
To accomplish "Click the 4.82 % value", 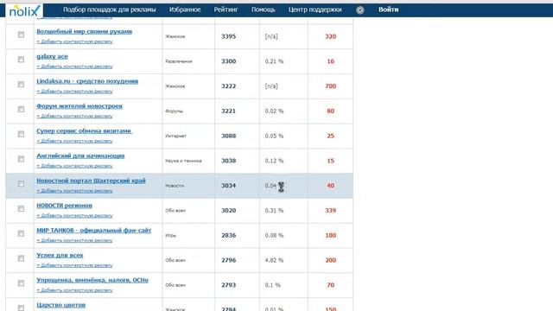I will pos(274,260).
